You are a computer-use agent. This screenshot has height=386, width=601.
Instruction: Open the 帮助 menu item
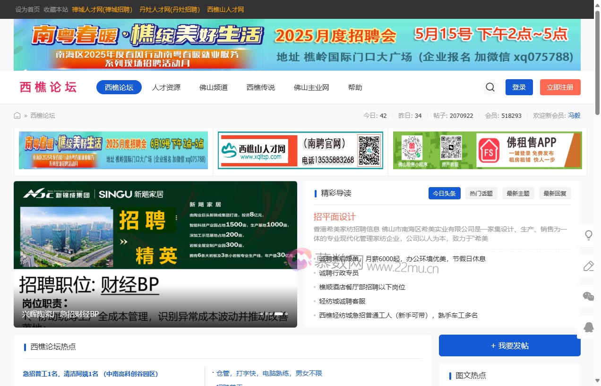click(355, 87)
